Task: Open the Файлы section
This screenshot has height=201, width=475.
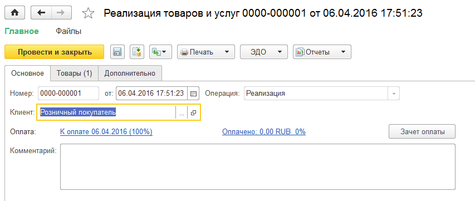Action: pos(68,31)
